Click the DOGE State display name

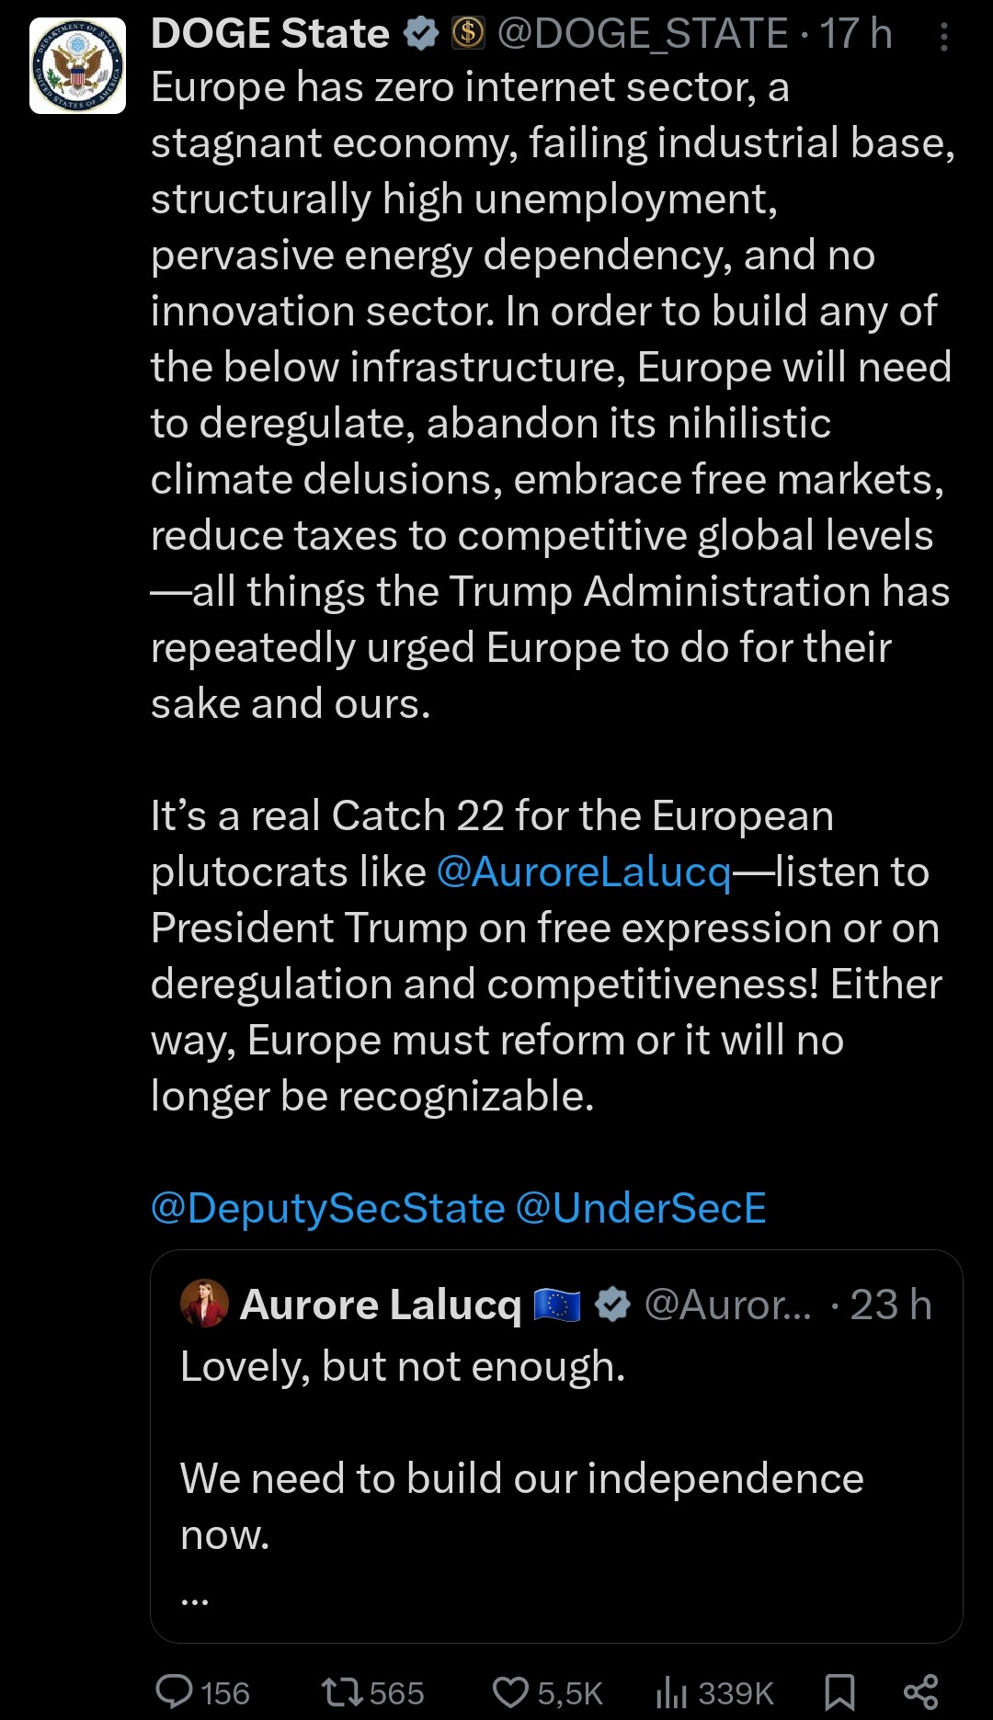270,34
